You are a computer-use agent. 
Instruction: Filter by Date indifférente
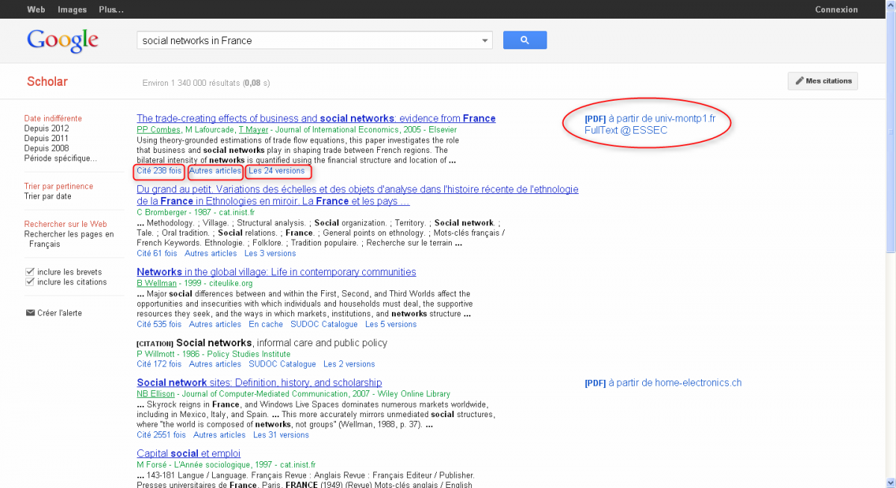[53, 119]
